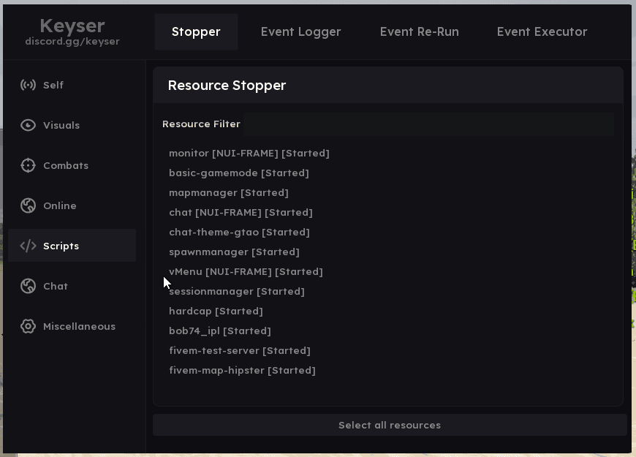Click the Self broadcast icon in sidebar
This screenshot has width=636, height=457.
pyautogui.click(x=28, y=85)
